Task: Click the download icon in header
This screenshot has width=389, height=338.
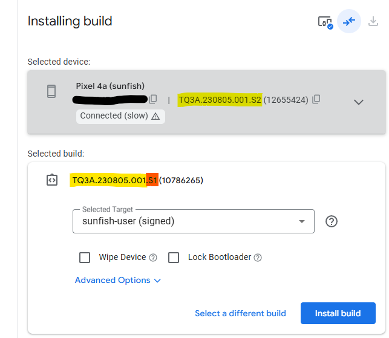Action: coord(373,22)
